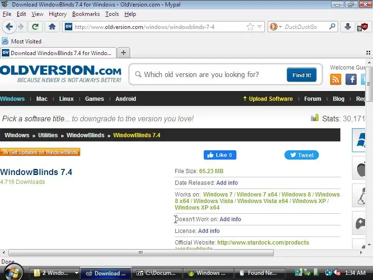Screen dimensions: 373x280
Task: Reload the page with the refresh icon
Action: point(35,27)
